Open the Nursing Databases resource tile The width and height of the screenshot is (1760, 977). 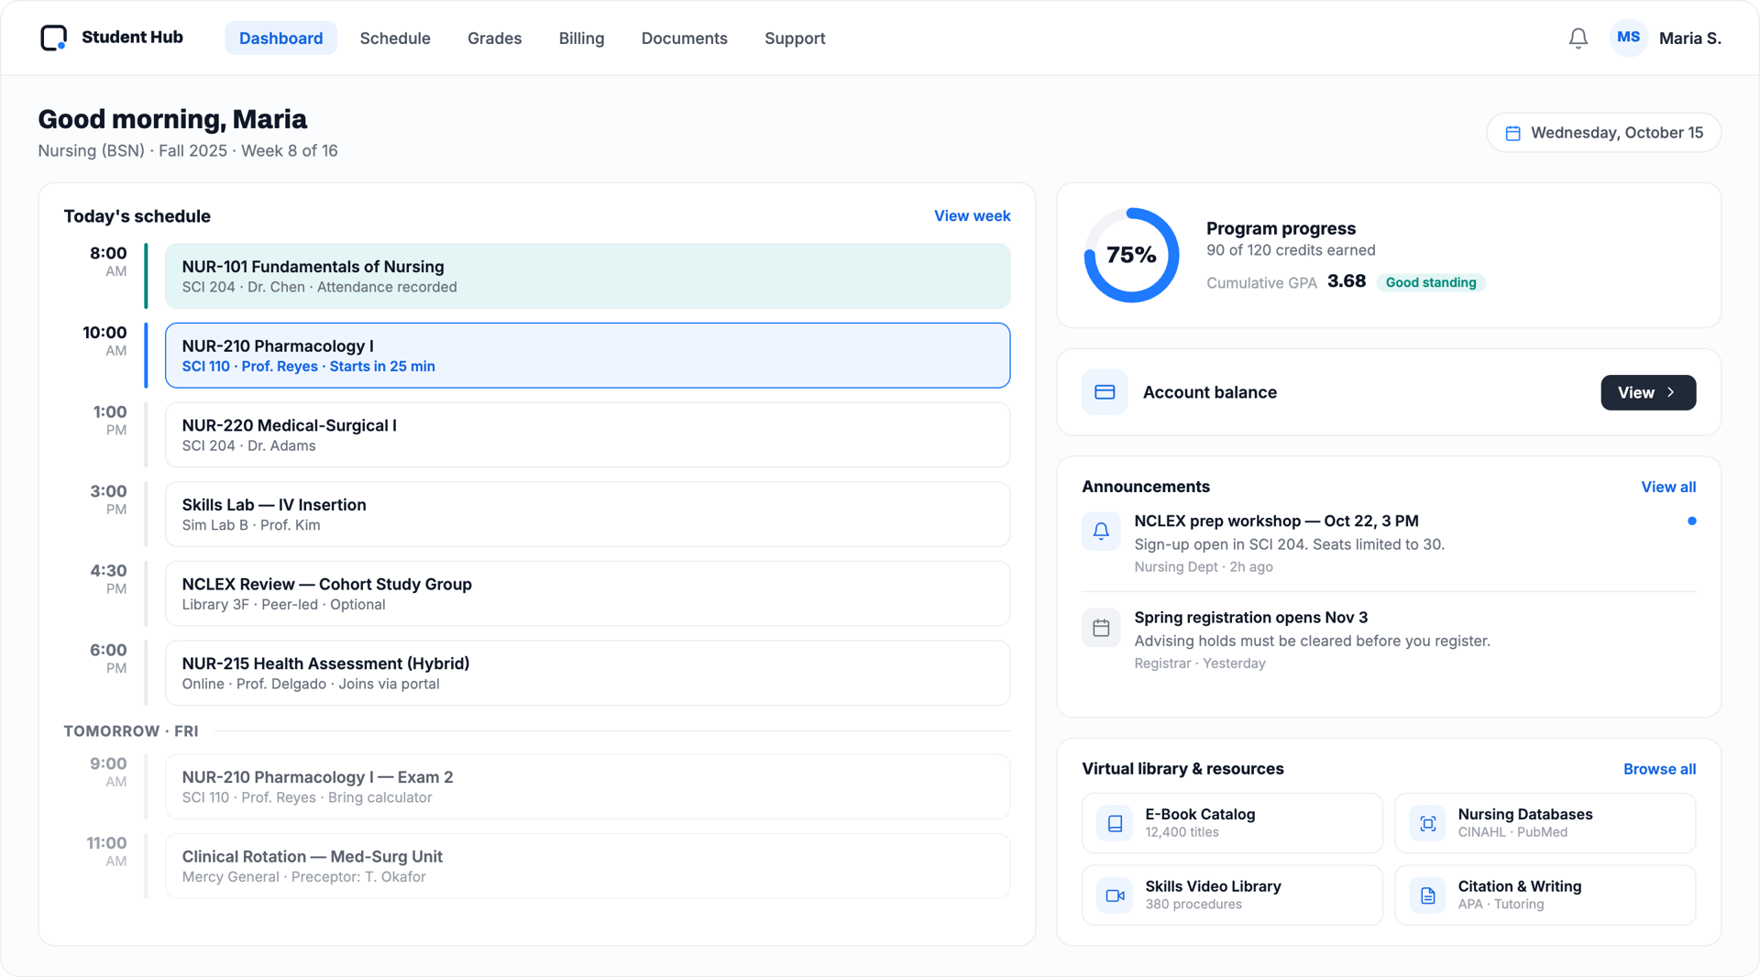pyautogui.click(x=1545, y=823)
